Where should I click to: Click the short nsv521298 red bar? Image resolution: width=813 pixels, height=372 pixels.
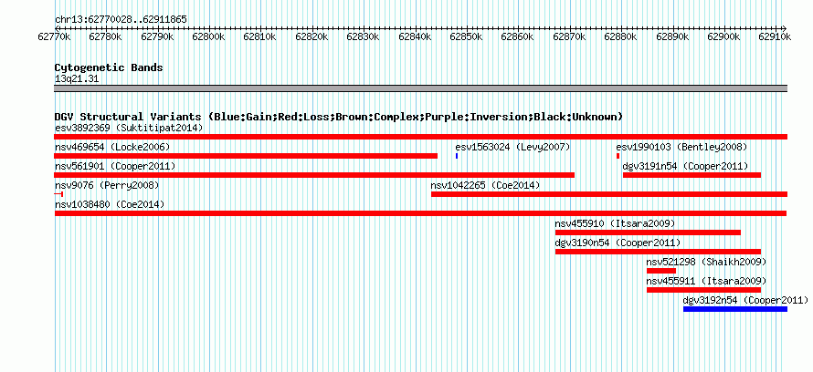661,271
